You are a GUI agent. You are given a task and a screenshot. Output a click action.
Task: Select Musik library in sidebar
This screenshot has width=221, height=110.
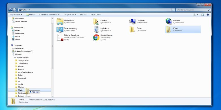(16, 36)
